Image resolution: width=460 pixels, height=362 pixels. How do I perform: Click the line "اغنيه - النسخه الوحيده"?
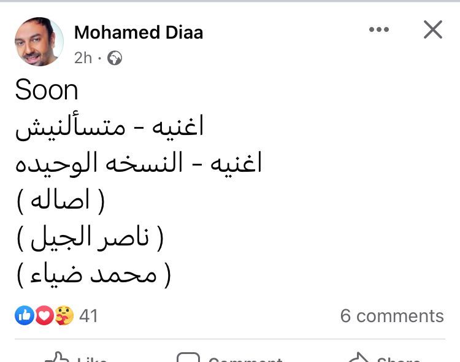tap(139, 164)
